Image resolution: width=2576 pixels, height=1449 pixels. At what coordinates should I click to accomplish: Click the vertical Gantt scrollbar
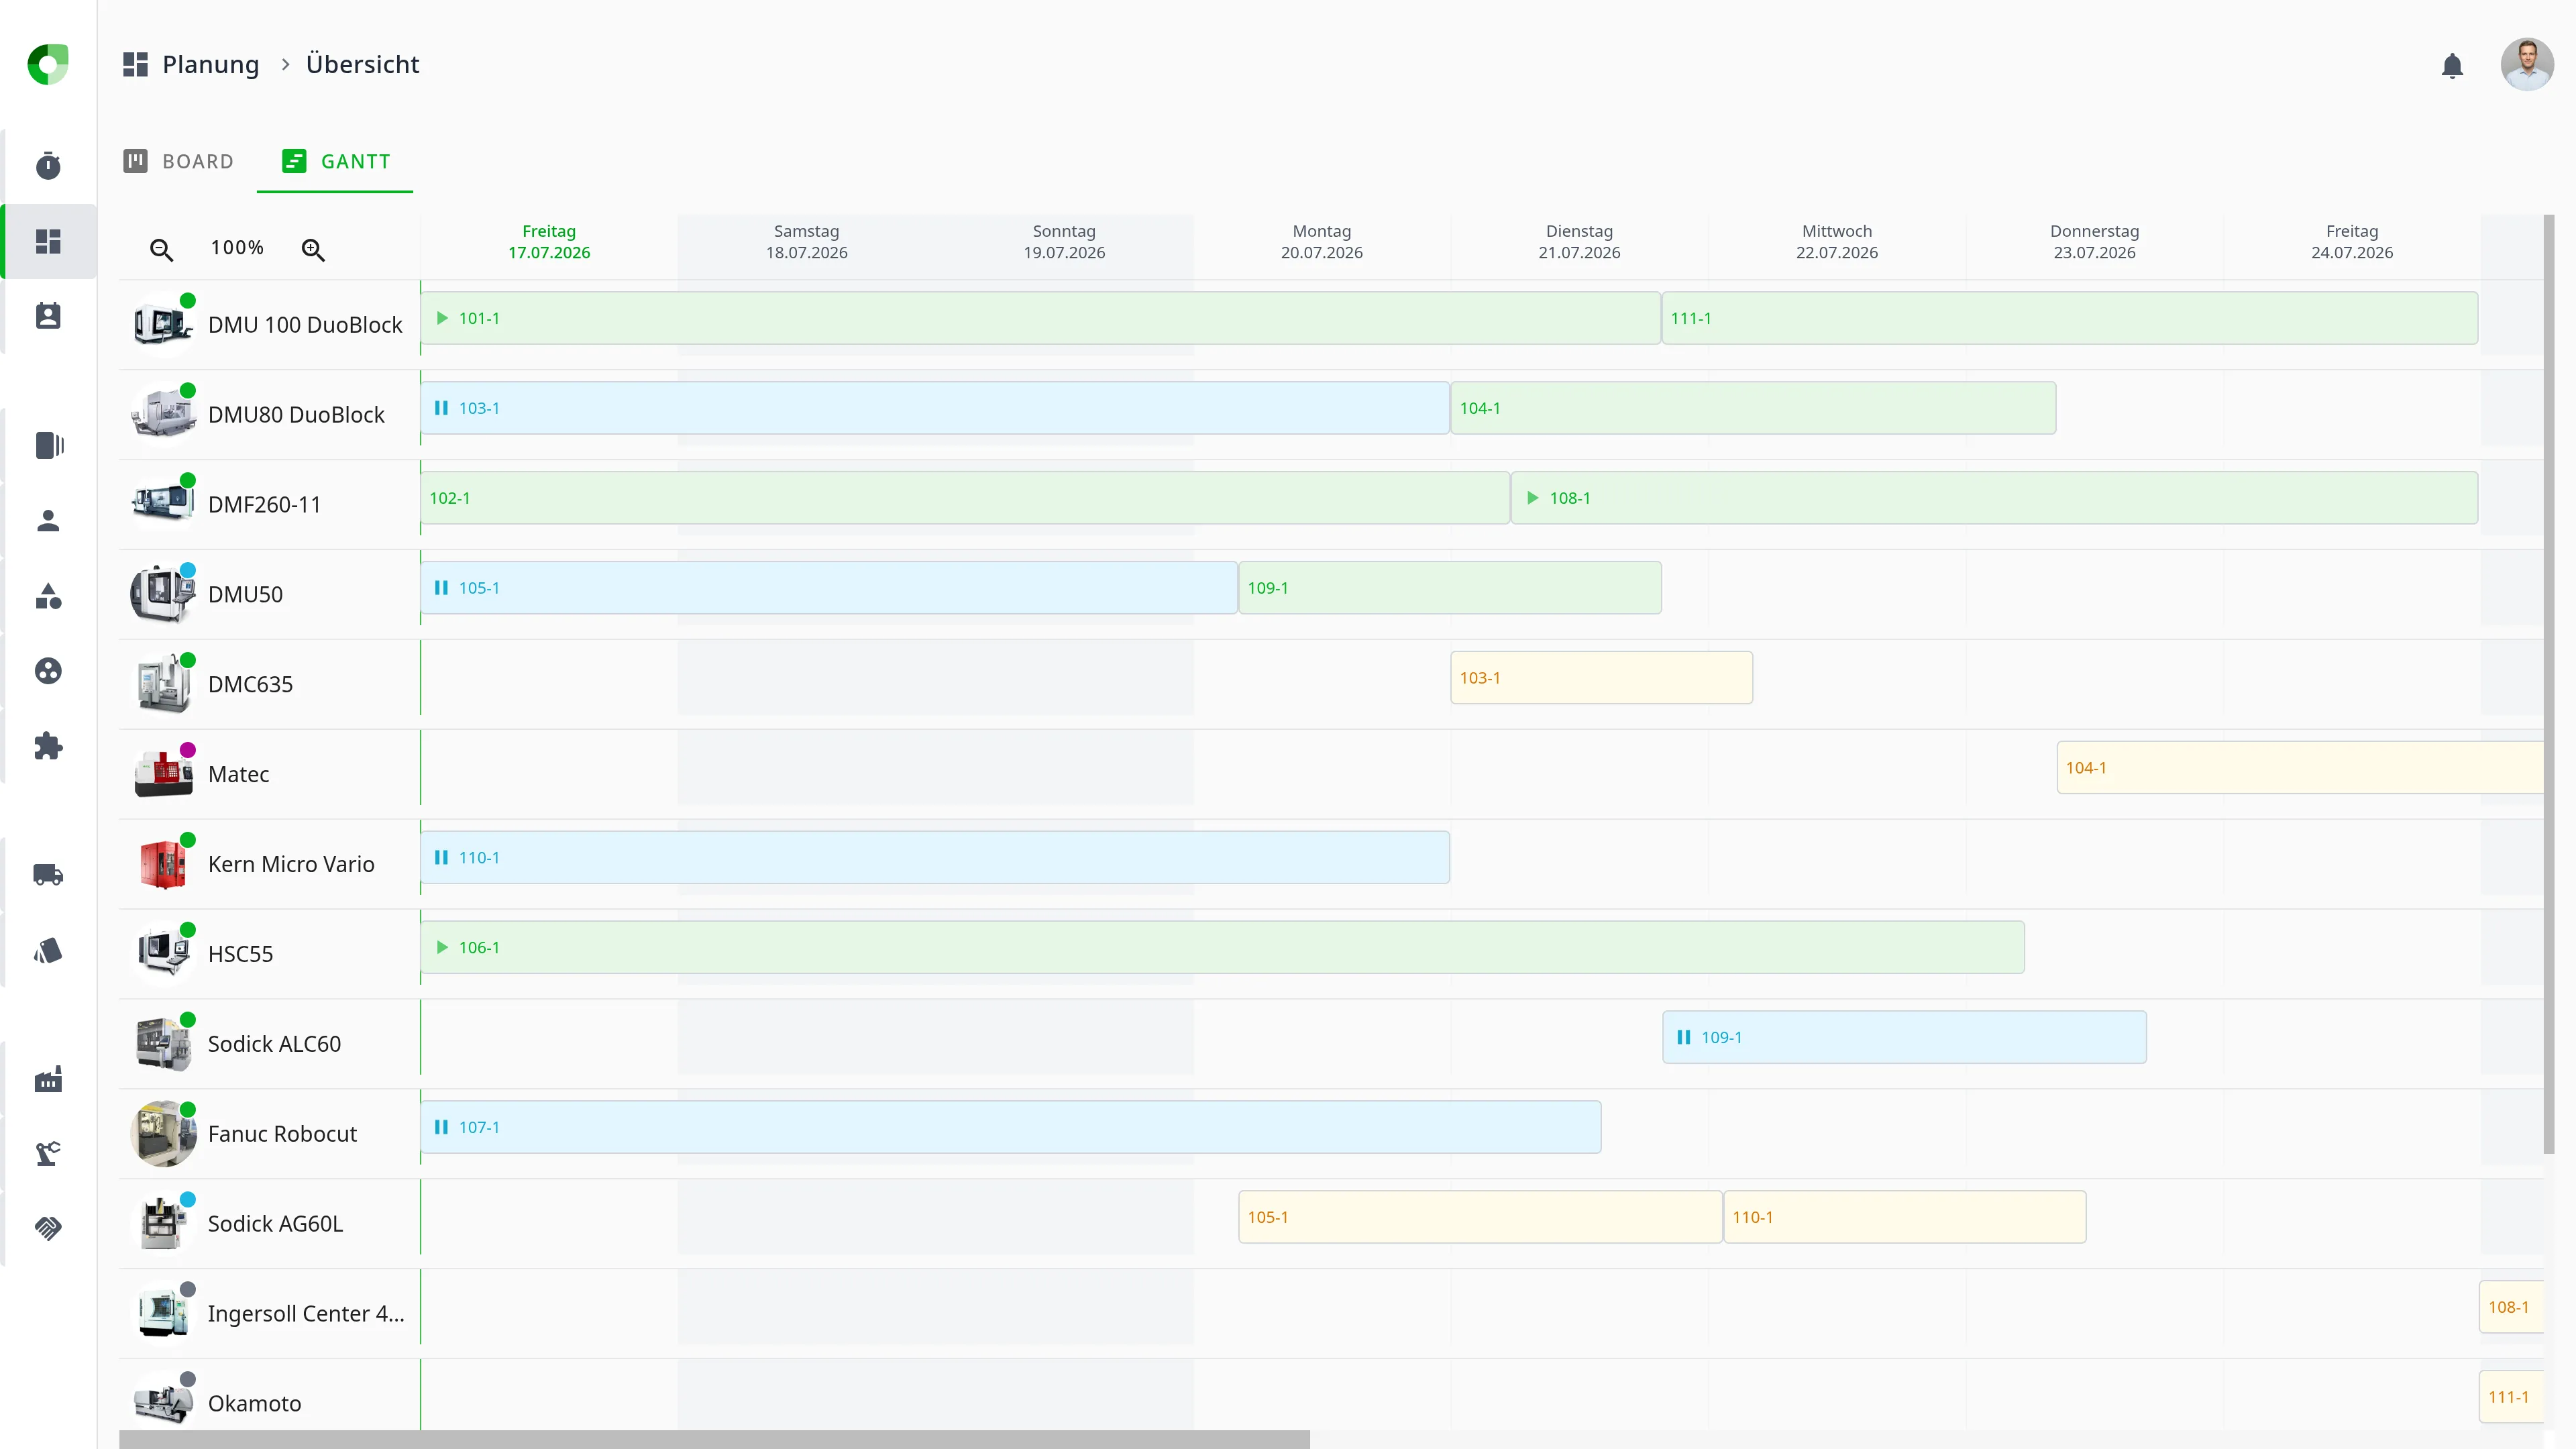(2549, 684)
